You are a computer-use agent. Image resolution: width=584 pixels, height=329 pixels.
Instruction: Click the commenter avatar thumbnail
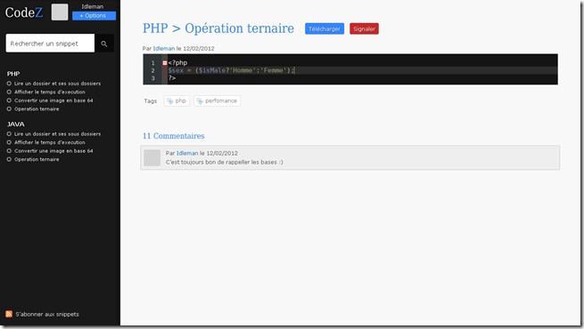click(x=152, y=157)
